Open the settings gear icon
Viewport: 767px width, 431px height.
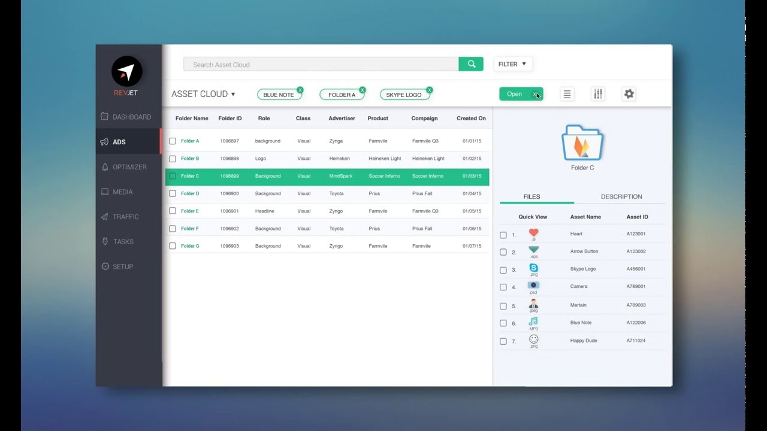click(629, 94)
